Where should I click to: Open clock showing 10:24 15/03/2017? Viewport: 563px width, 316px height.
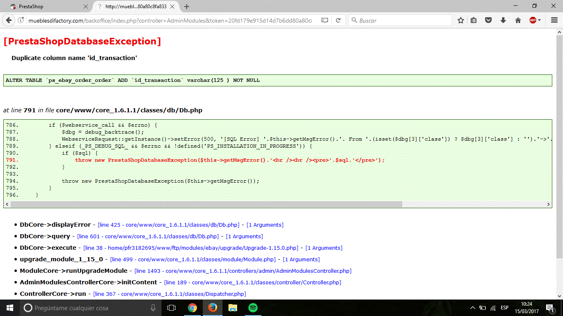[x=526, y=308]
